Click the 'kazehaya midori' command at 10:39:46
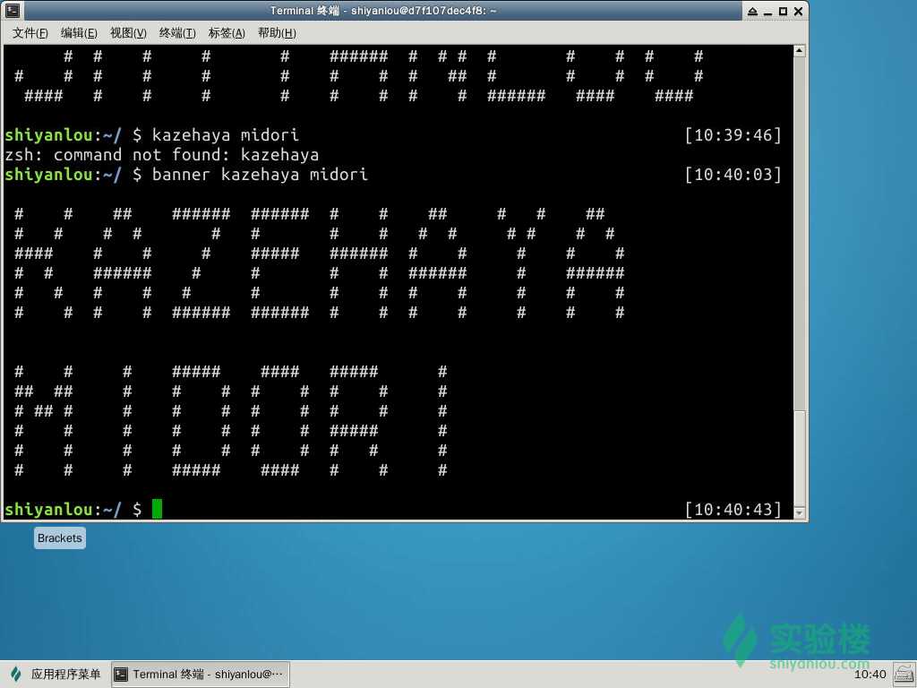The width and height of the screenshot is (917, 688). pyautogui.click(x=226, y=135)
